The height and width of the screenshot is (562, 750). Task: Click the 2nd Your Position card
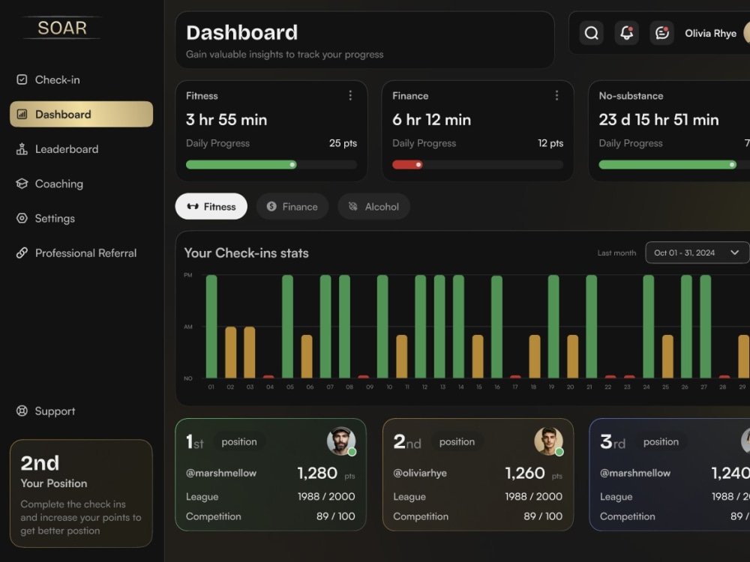[81, 493]
